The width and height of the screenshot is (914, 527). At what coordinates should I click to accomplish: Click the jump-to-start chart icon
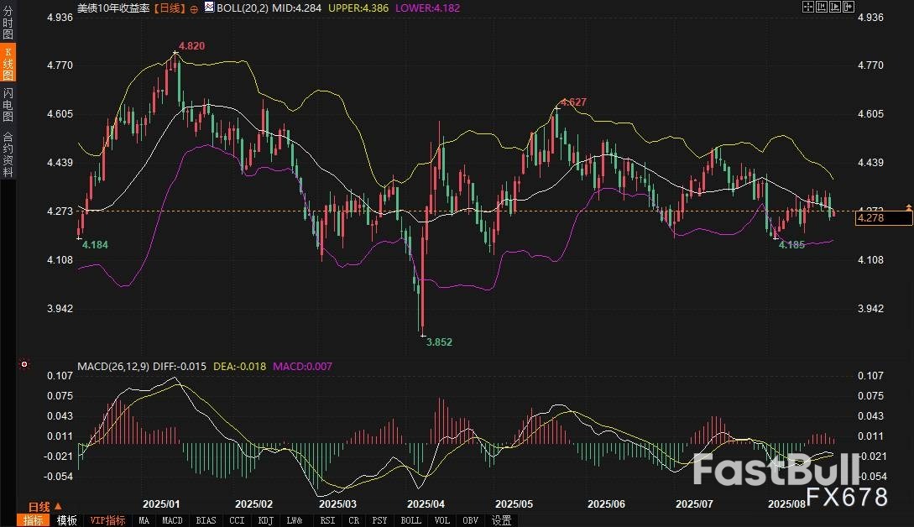(x=822, y=6)
